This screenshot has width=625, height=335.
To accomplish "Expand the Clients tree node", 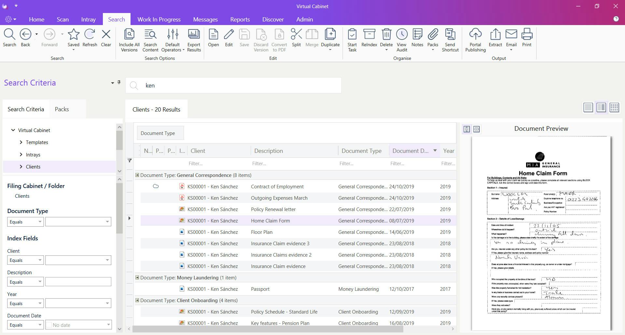I will [x=21, y=167].
